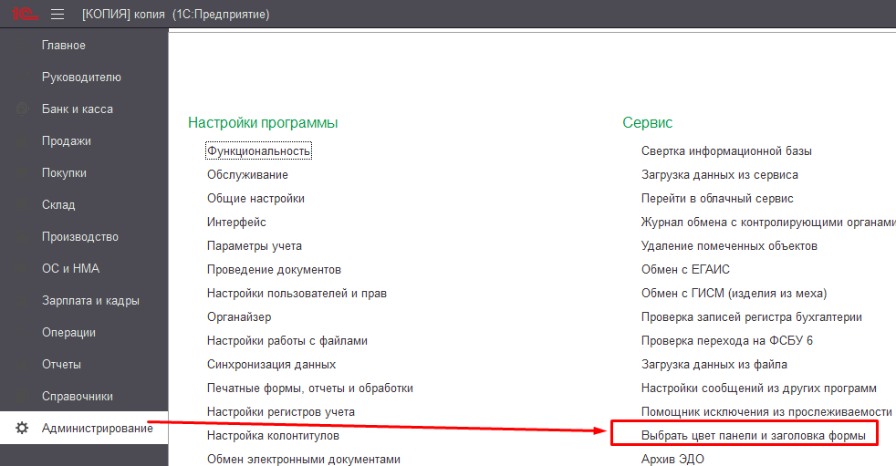Open the hamburger main menu icon

[x=57, y=15]
